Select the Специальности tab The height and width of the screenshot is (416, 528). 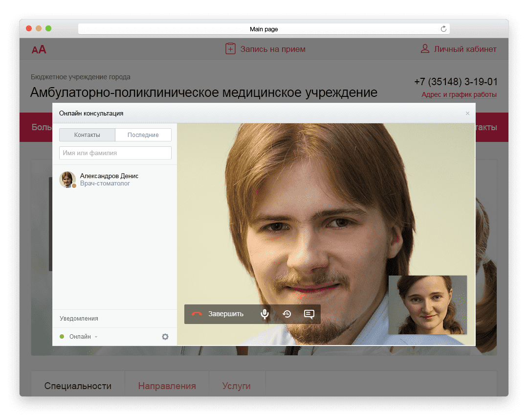click(x=78, y=386)
